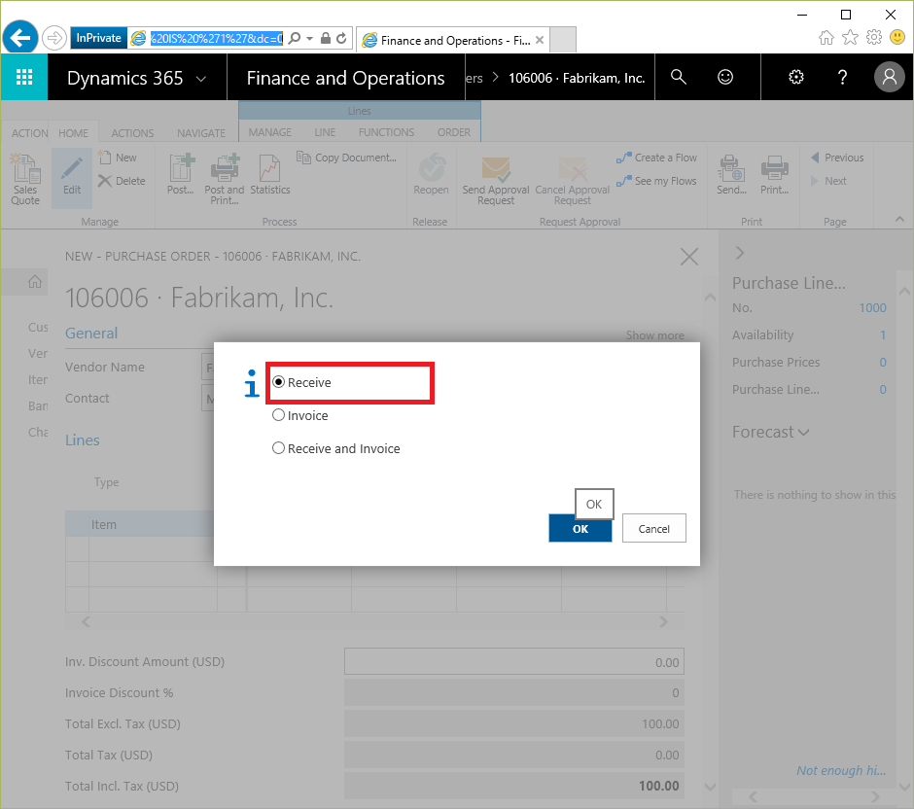Click the browser forward arrow button
The height and width of the screenshot is (809, 914).
53,39
